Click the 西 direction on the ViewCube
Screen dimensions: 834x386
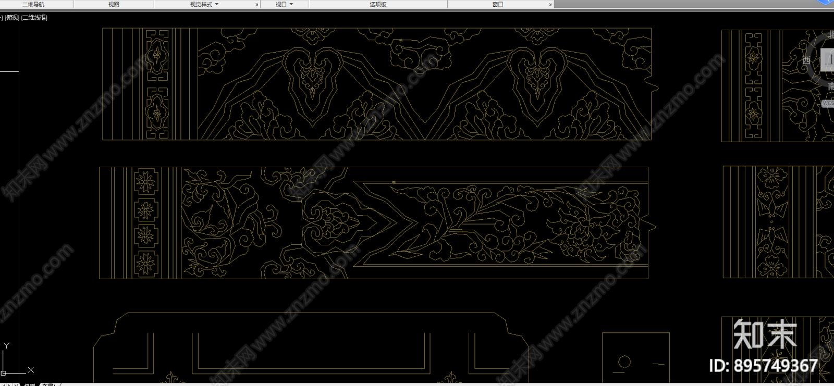tap(806, 60)
